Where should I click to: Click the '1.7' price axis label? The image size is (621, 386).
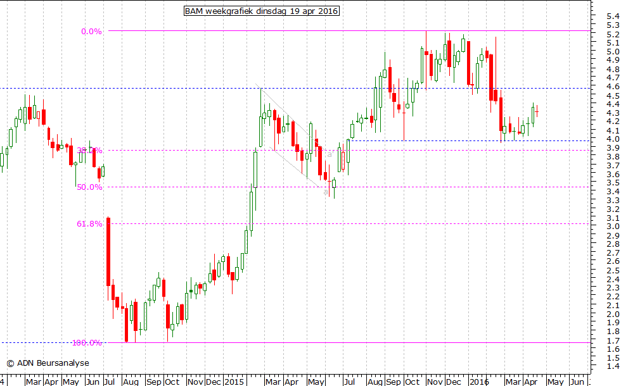(613, 340)
